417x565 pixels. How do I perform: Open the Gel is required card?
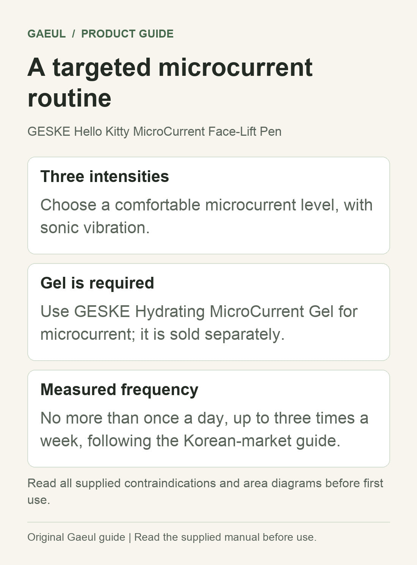pyautogui.click(x=208, y=312)
